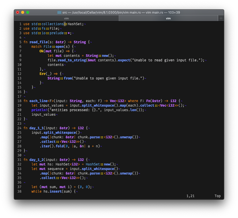Click 'File' before 'open' on line 6
This screenshot has width=238, height=218.
pos(48,47)
